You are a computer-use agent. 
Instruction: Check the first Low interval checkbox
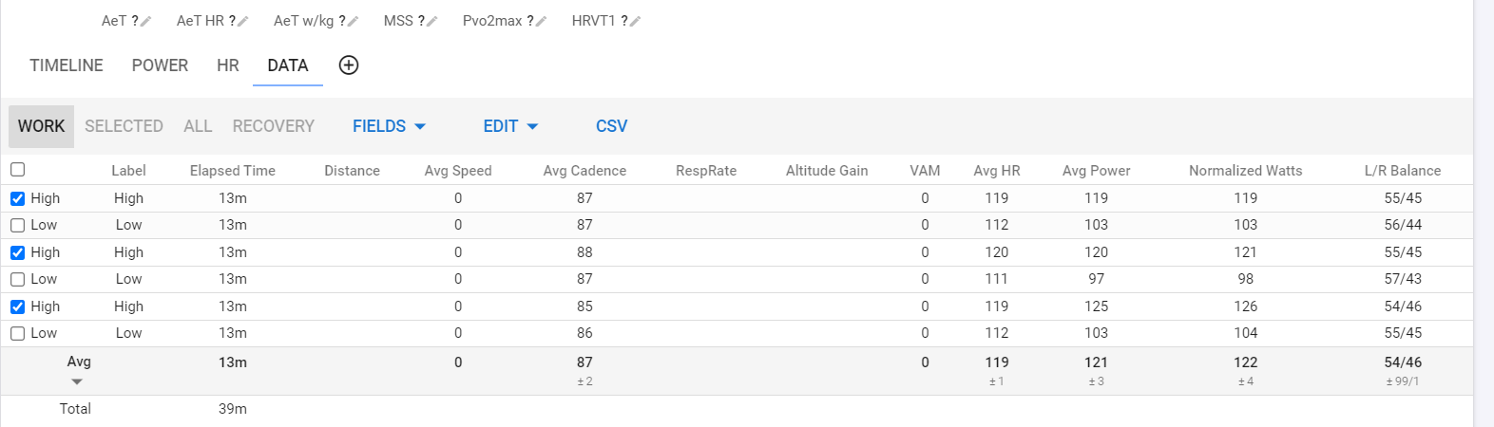(17, 225)
